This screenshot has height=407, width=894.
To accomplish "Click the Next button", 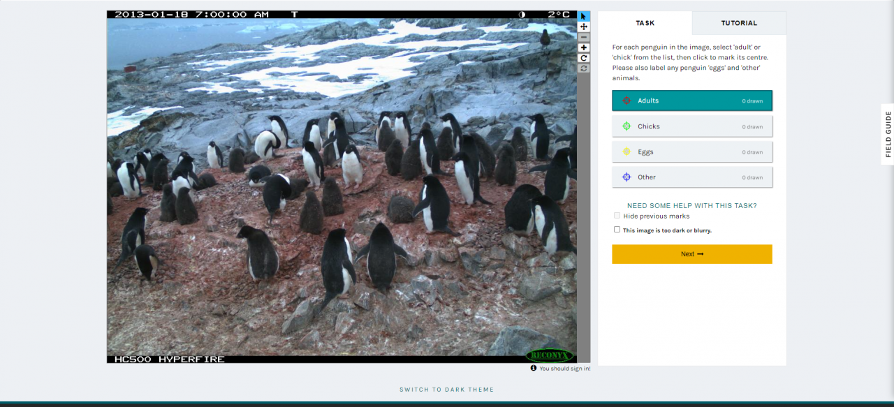I will coord(692,254).
